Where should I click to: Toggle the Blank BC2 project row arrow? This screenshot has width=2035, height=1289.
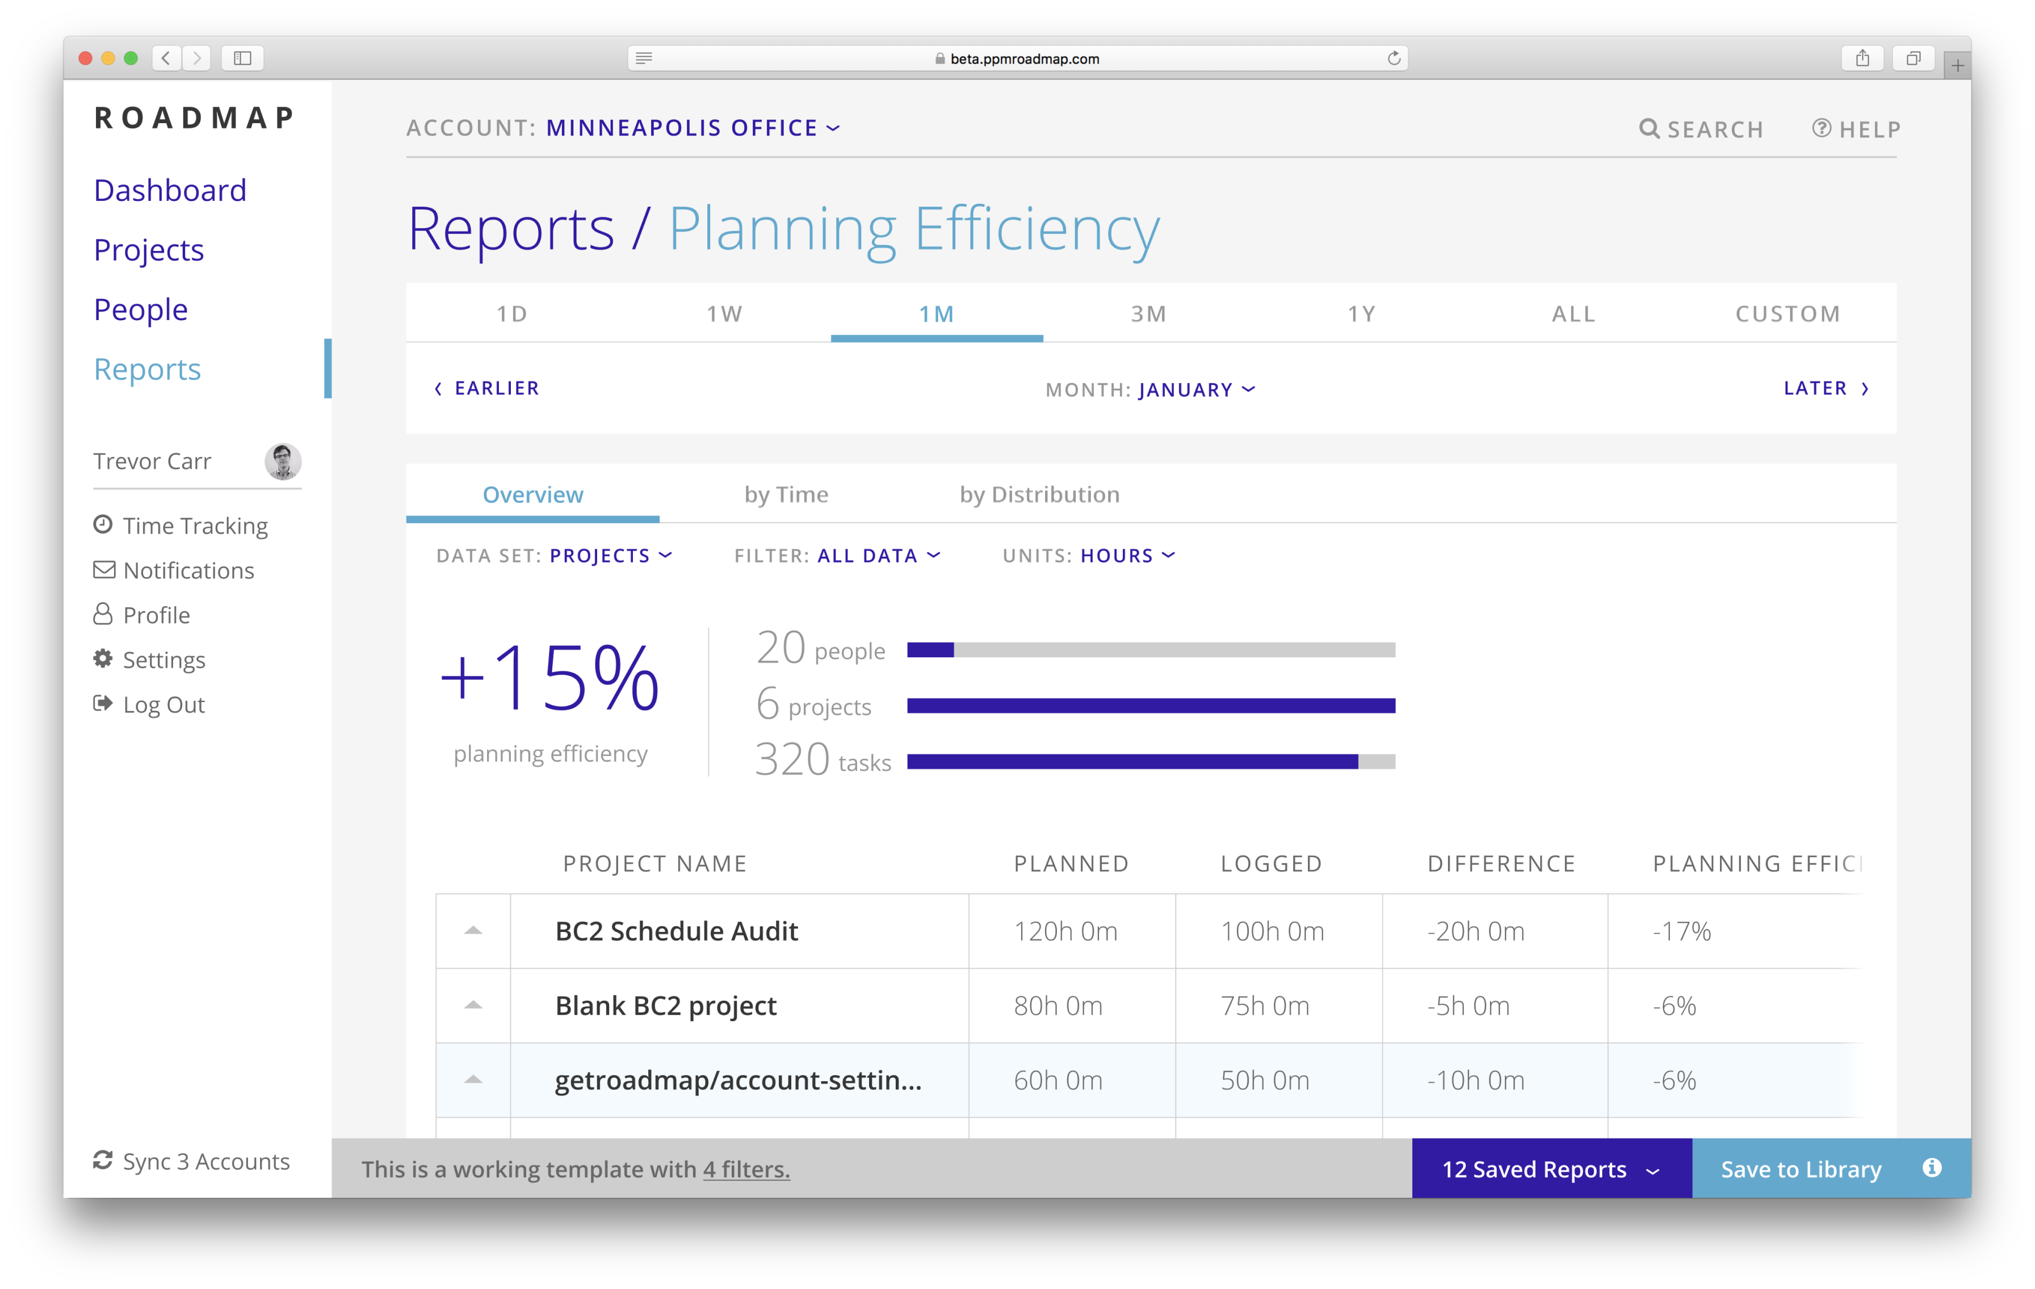click(x=473, y=1005)
